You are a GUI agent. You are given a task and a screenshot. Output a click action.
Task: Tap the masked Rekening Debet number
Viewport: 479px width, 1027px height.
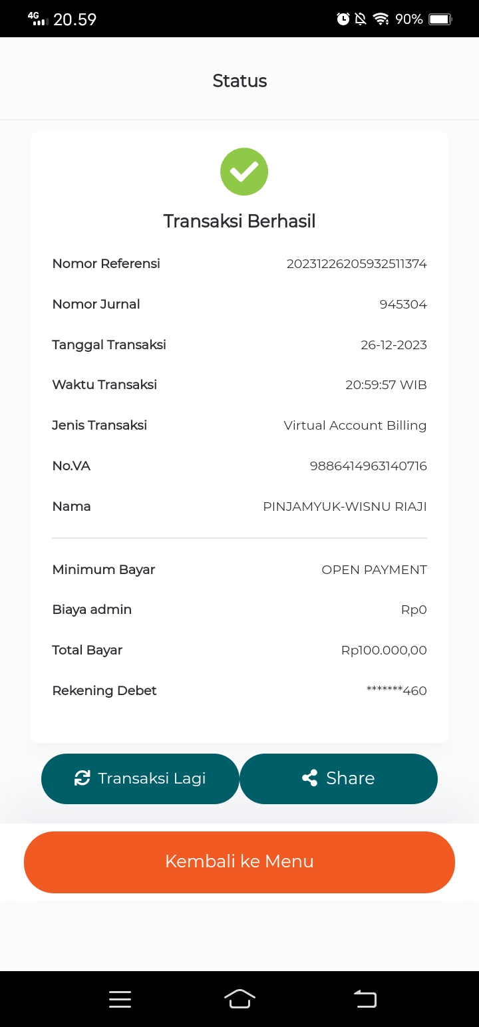pos(397,690)
